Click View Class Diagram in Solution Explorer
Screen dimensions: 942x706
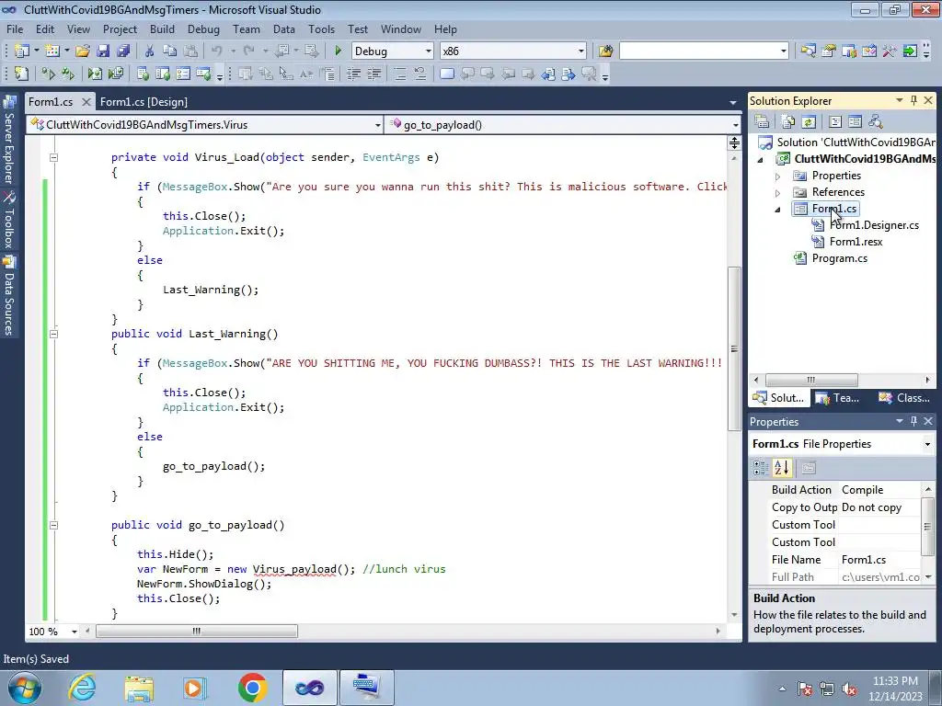click(x=876, y=122)
